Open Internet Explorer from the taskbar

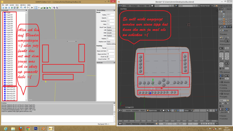pyautogui.click(x=6, y=129)
